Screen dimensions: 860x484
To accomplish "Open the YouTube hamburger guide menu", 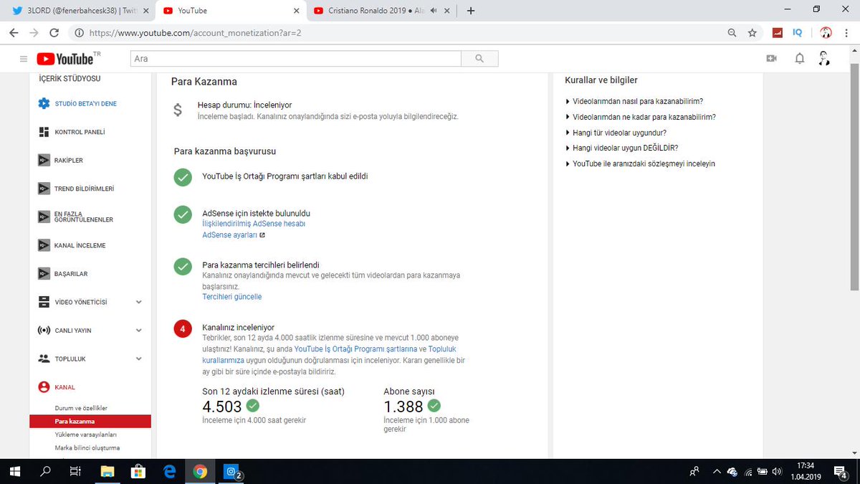I will (24, 59).
